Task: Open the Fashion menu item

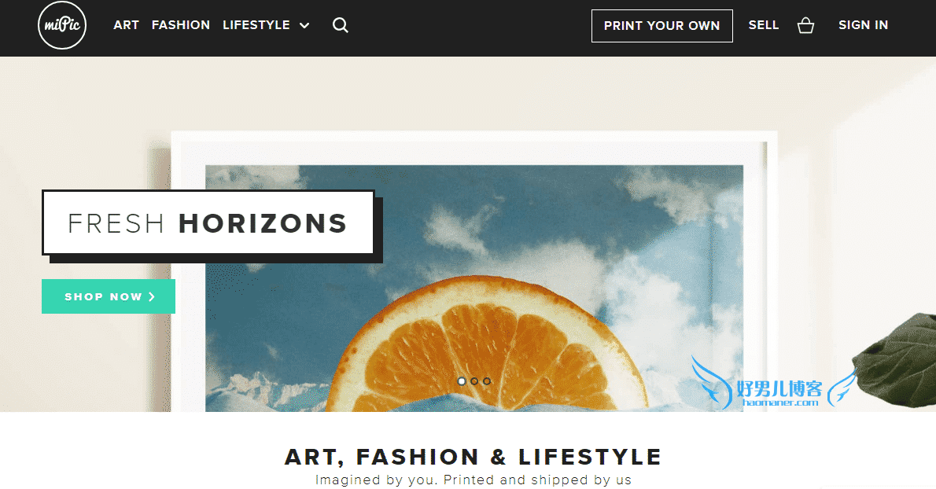Action: point(181,25)
